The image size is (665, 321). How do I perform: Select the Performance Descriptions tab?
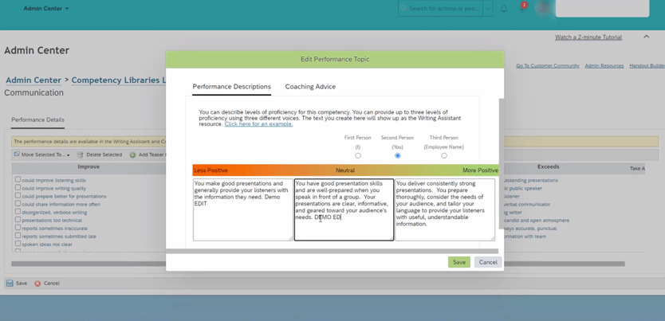click(231, 87)
